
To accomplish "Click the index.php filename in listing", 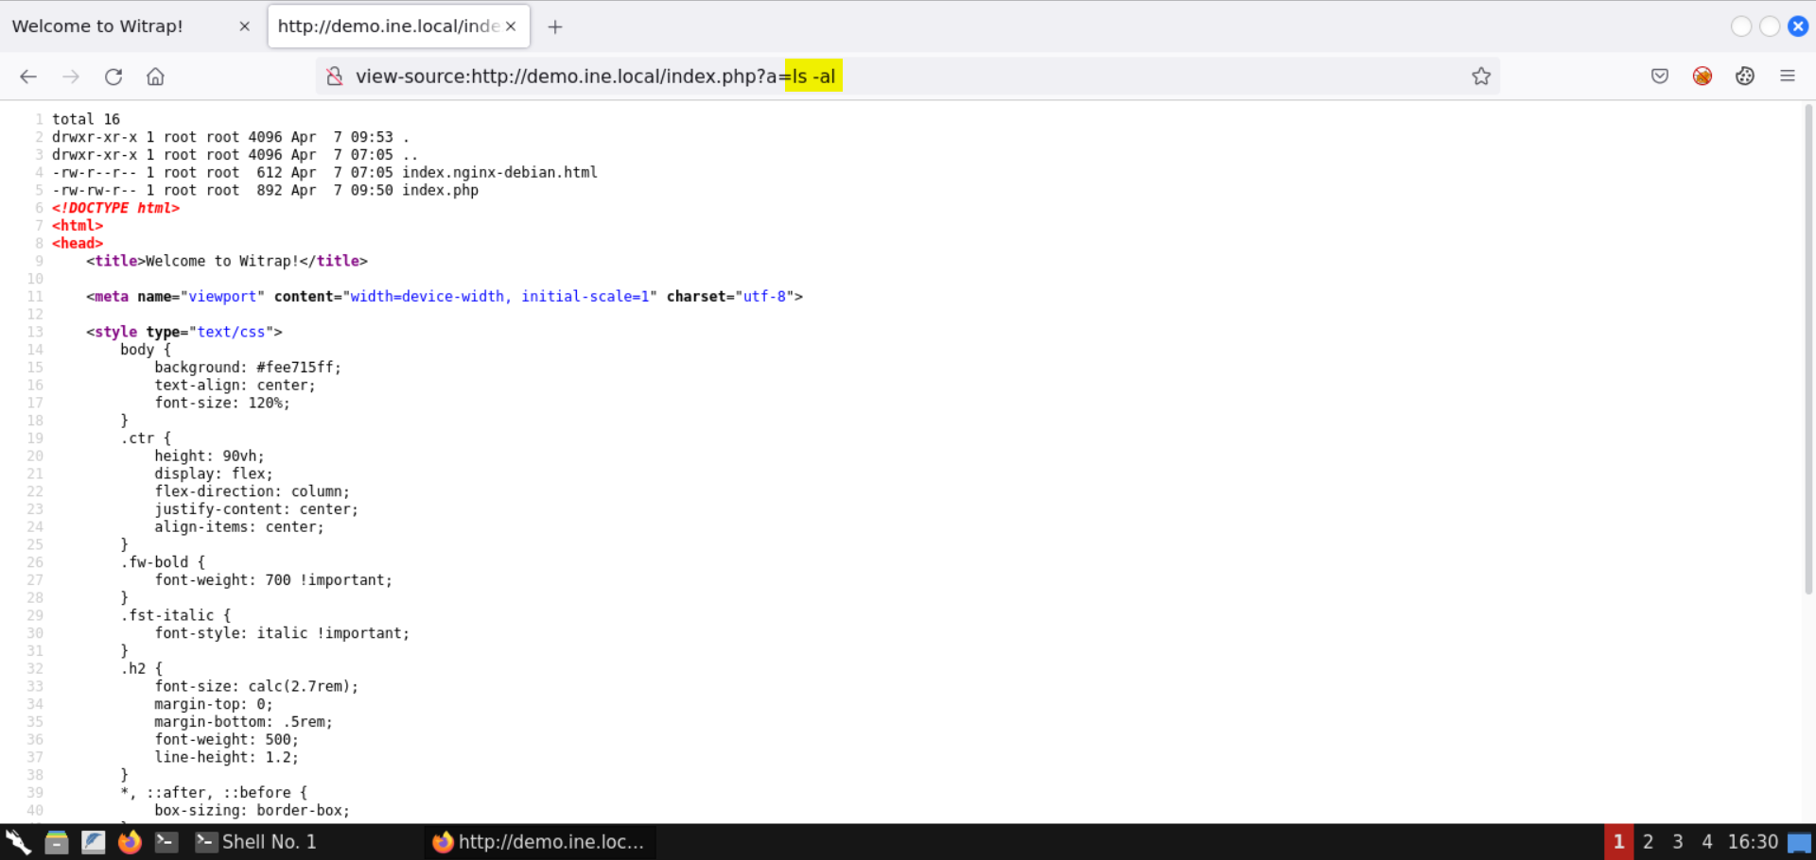I will click(440, 190).
